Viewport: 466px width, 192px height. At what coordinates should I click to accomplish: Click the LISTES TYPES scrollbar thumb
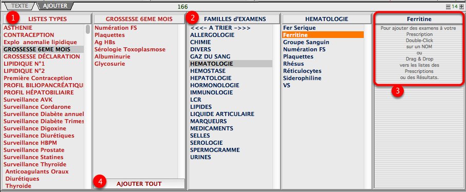click(x=88, y=29)
